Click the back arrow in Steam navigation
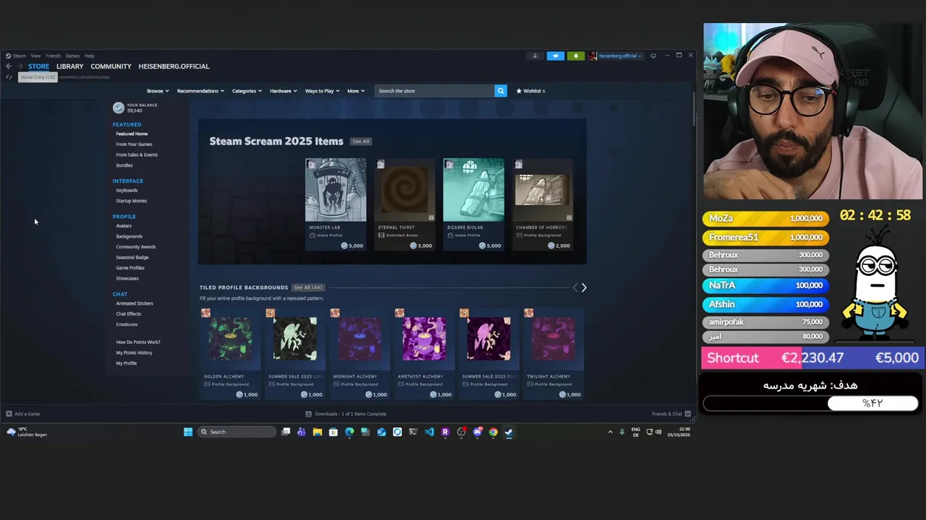926x520 pixels. (x=9, y=66)
